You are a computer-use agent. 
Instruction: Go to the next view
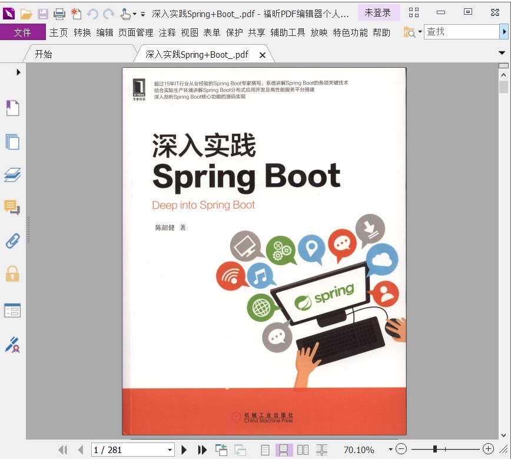pos(240,450)
